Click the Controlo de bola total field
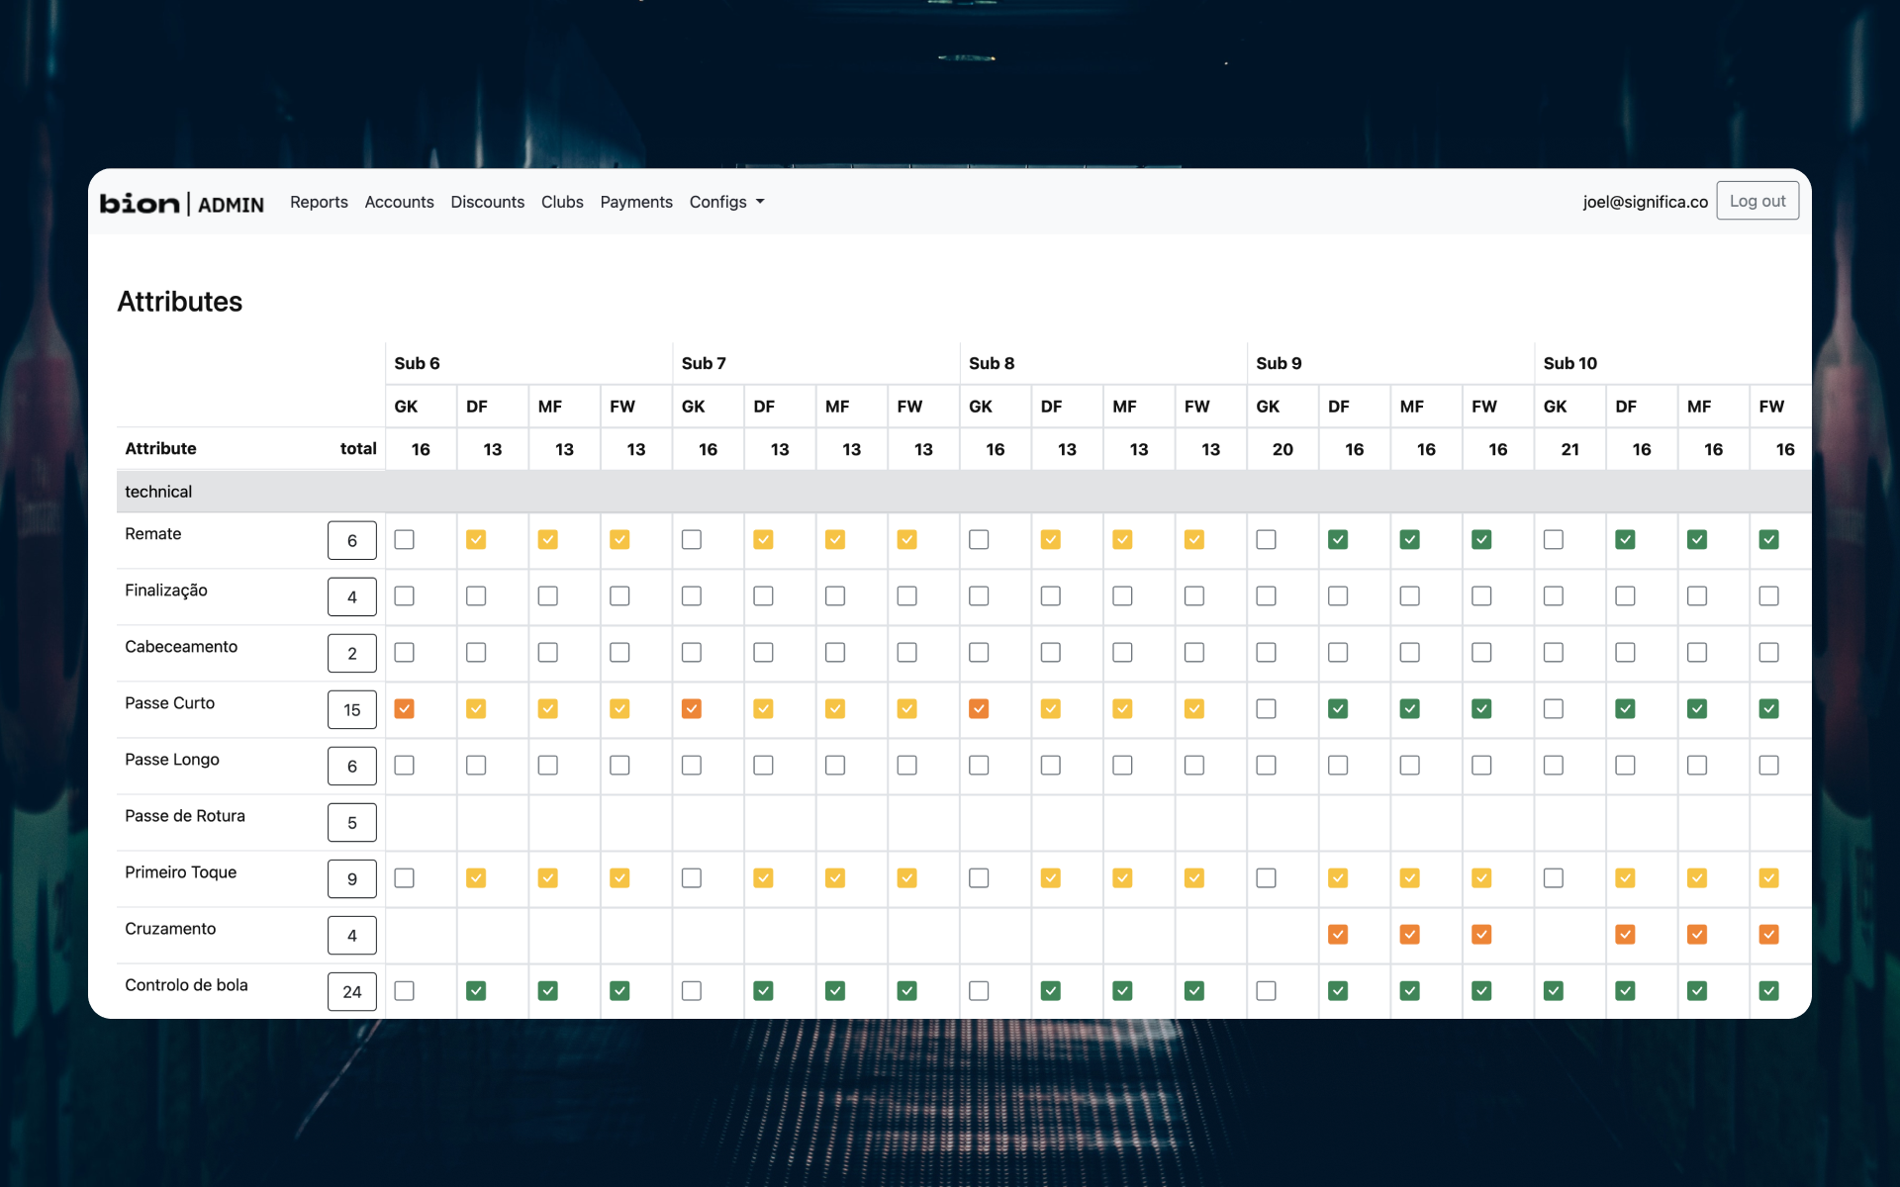The image size is (1900, 1187). tap(352, 991)
